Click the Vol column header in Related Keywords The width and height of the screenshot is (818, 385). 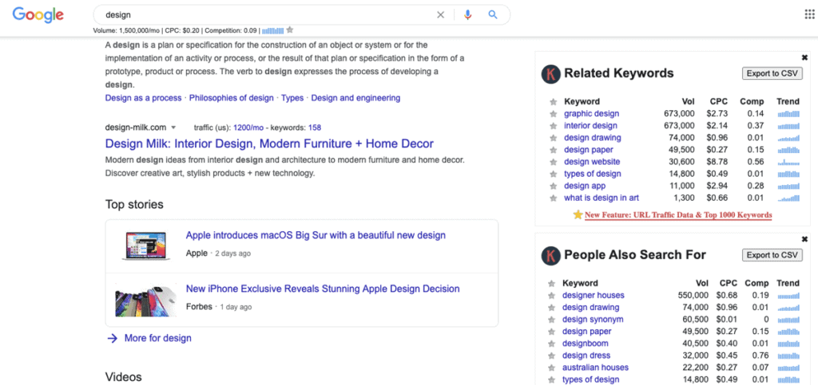click(x=688, y=101)
